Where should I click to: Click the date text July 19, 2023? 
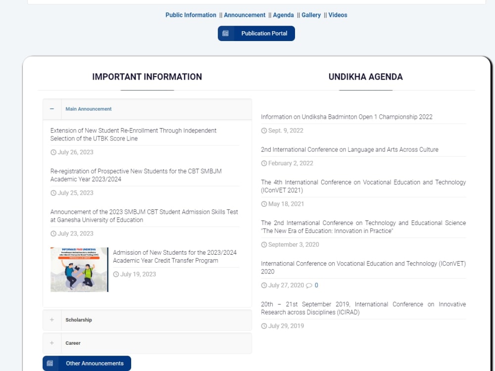pyautogui.click(x=138, y=274)
